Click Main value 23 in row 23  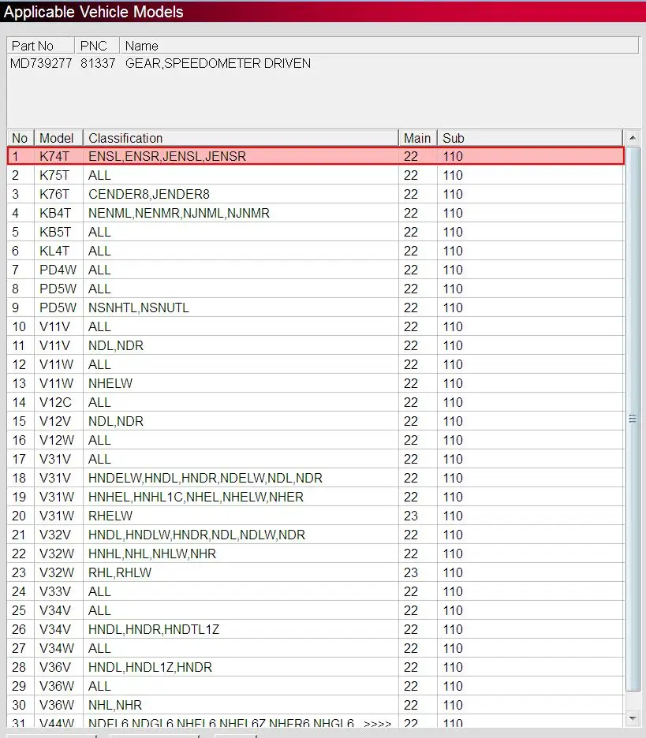tap(411, 572)
